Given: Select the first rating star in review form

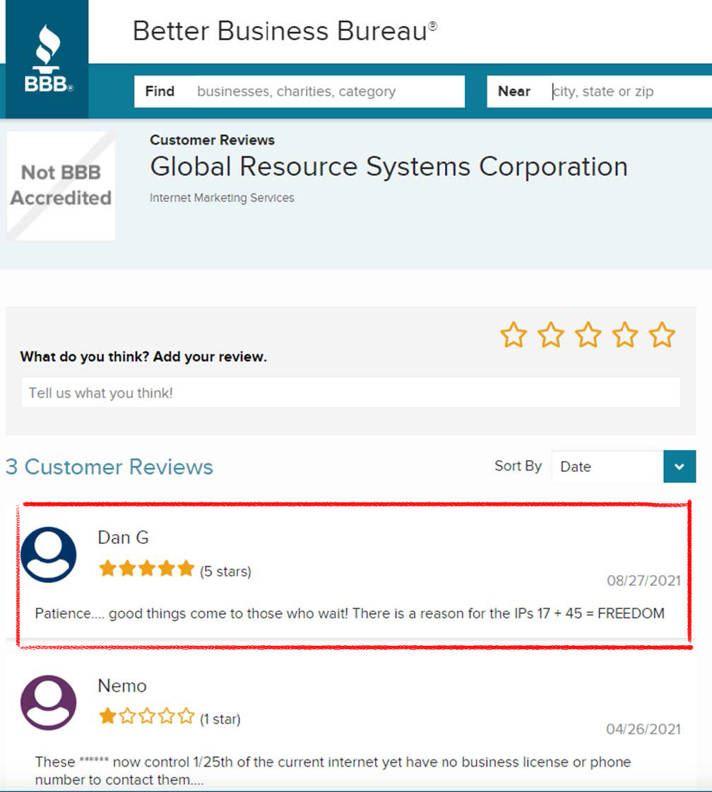Looking at the screenshot, I should point(514,335).
